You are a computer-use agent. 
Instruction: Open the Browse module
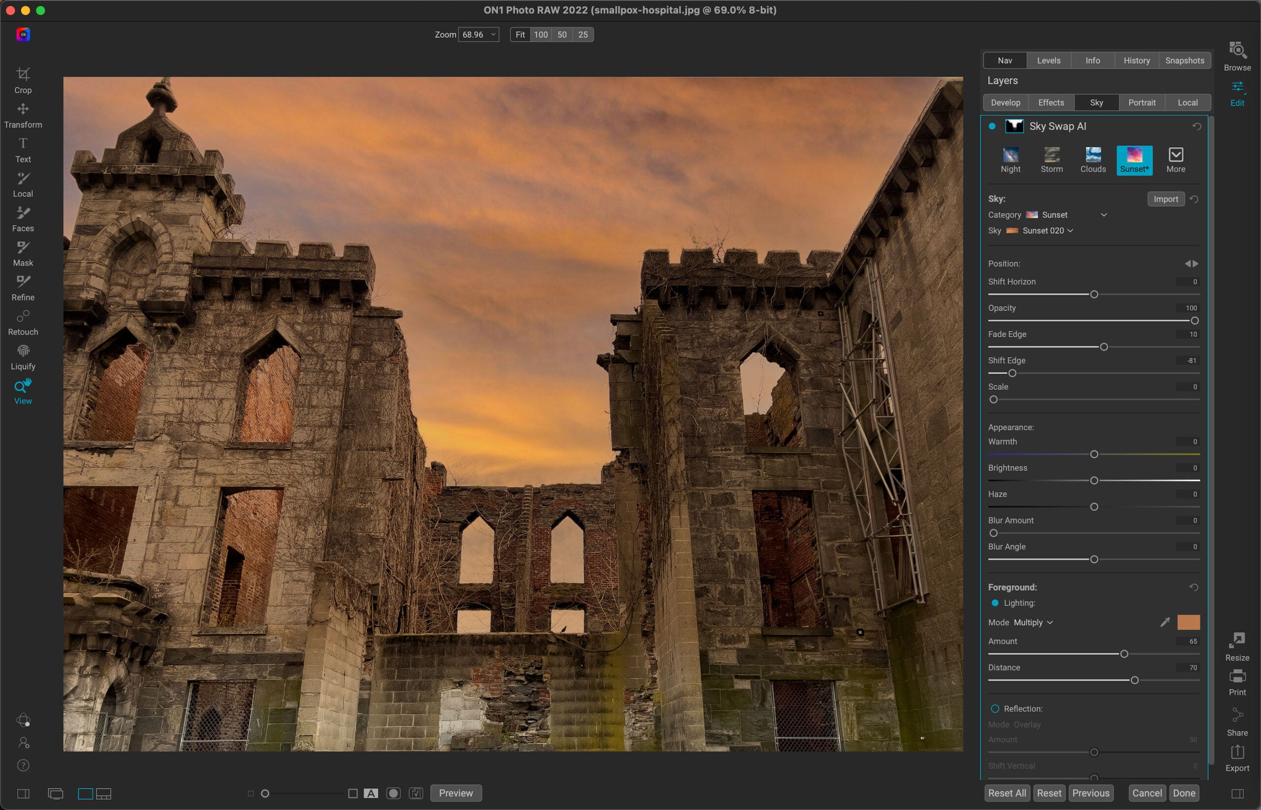point(1237,56)
